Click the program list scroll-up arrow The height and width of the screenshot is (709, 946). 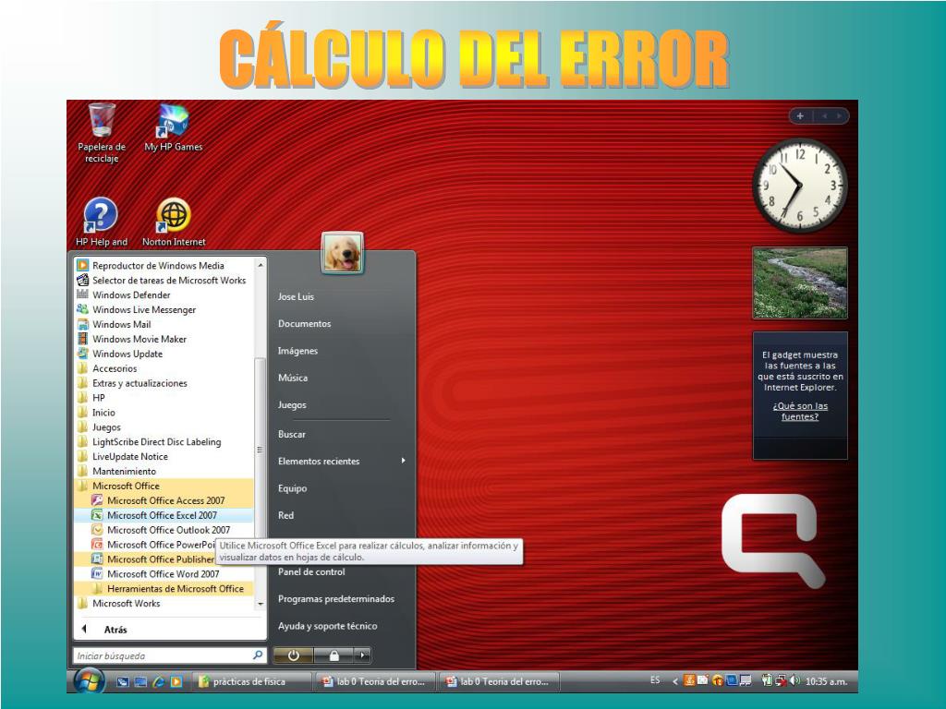coord(260,265)
